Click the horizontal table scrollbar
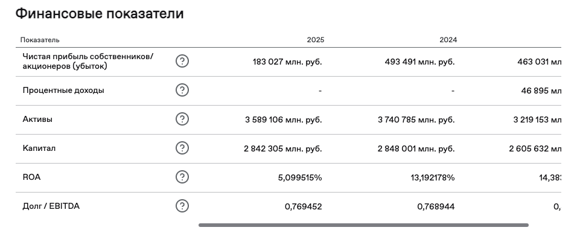The image size is (583, 236). [363, 225]
